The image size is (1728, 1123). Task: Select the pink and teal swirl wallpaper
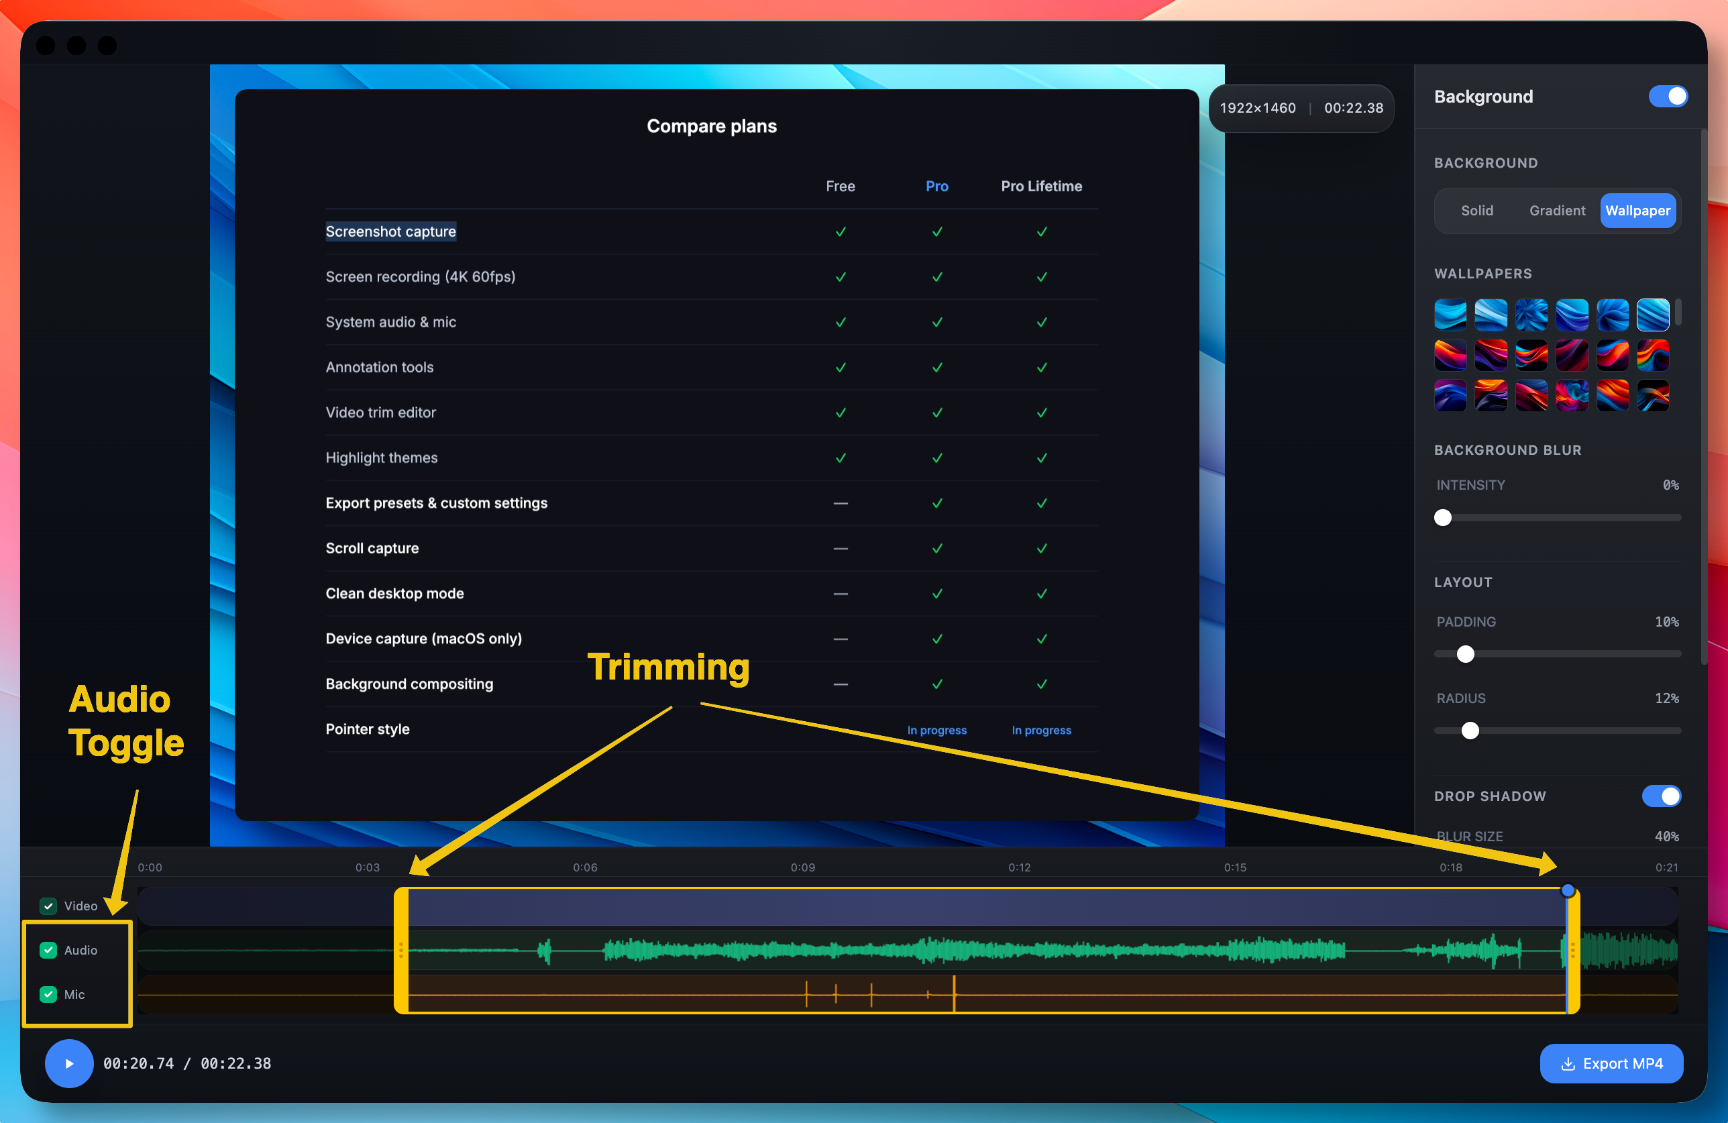coord(1572,396)
